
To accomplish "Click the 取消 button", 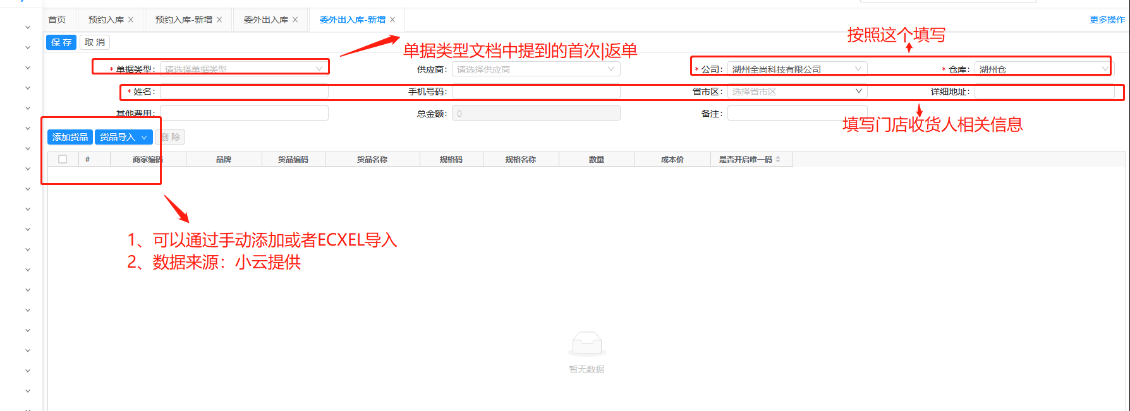I will (x=95, y=42).
